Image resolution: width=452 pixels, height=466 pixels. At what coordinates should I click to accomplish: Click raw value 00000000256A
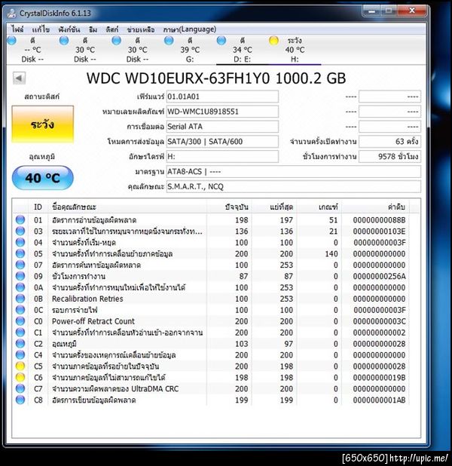379,276
